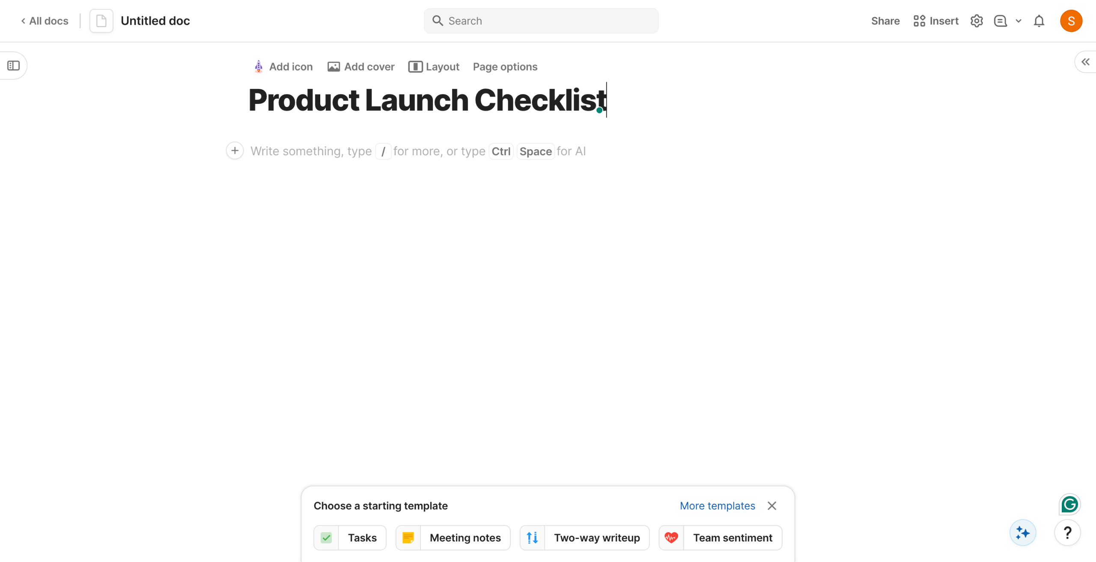The height and width of the screenshot is (562, 1096).
Task: Open the Layout options
Action: (434, 67)
